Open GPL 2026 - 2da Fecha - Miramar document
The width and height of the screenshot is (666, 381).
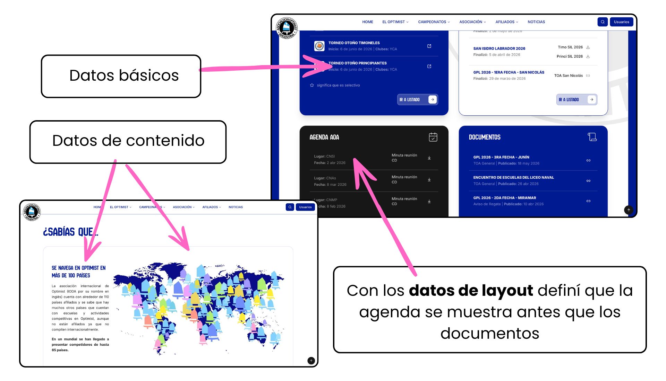point(505,198)
